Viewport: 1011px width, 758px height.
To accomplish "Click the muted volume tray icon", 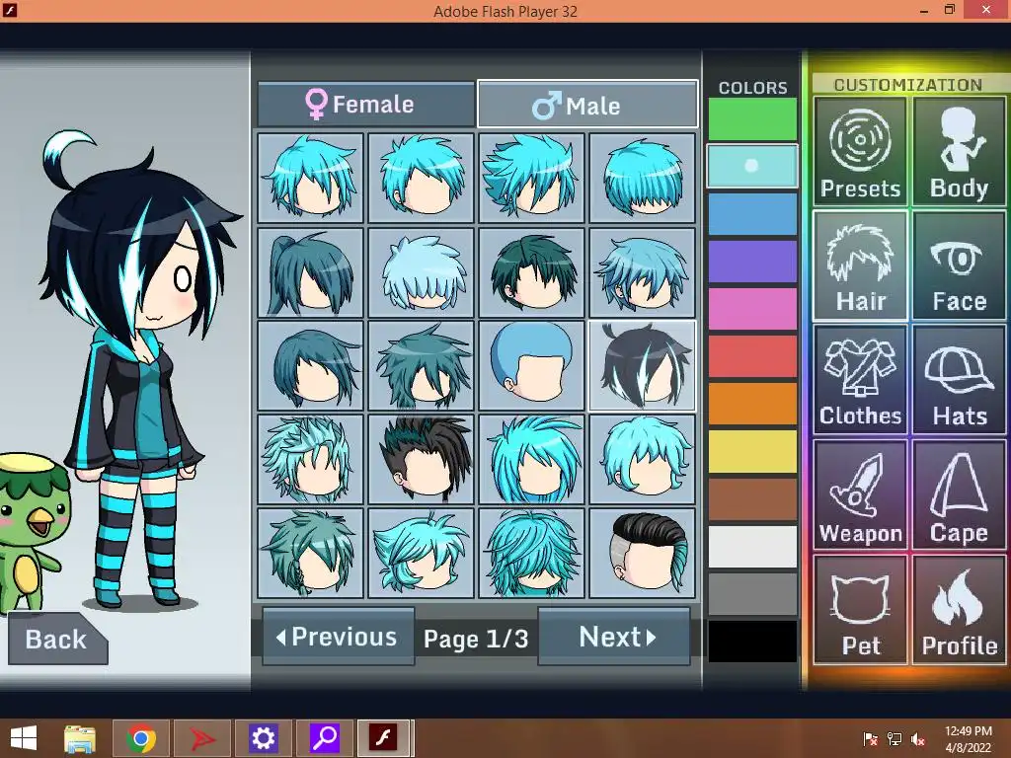I will pos(918,738).
